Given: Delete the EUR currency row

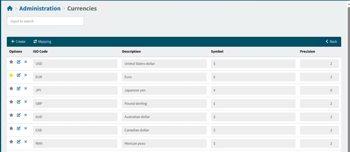Looking at the screenshot, I should 26,75.
